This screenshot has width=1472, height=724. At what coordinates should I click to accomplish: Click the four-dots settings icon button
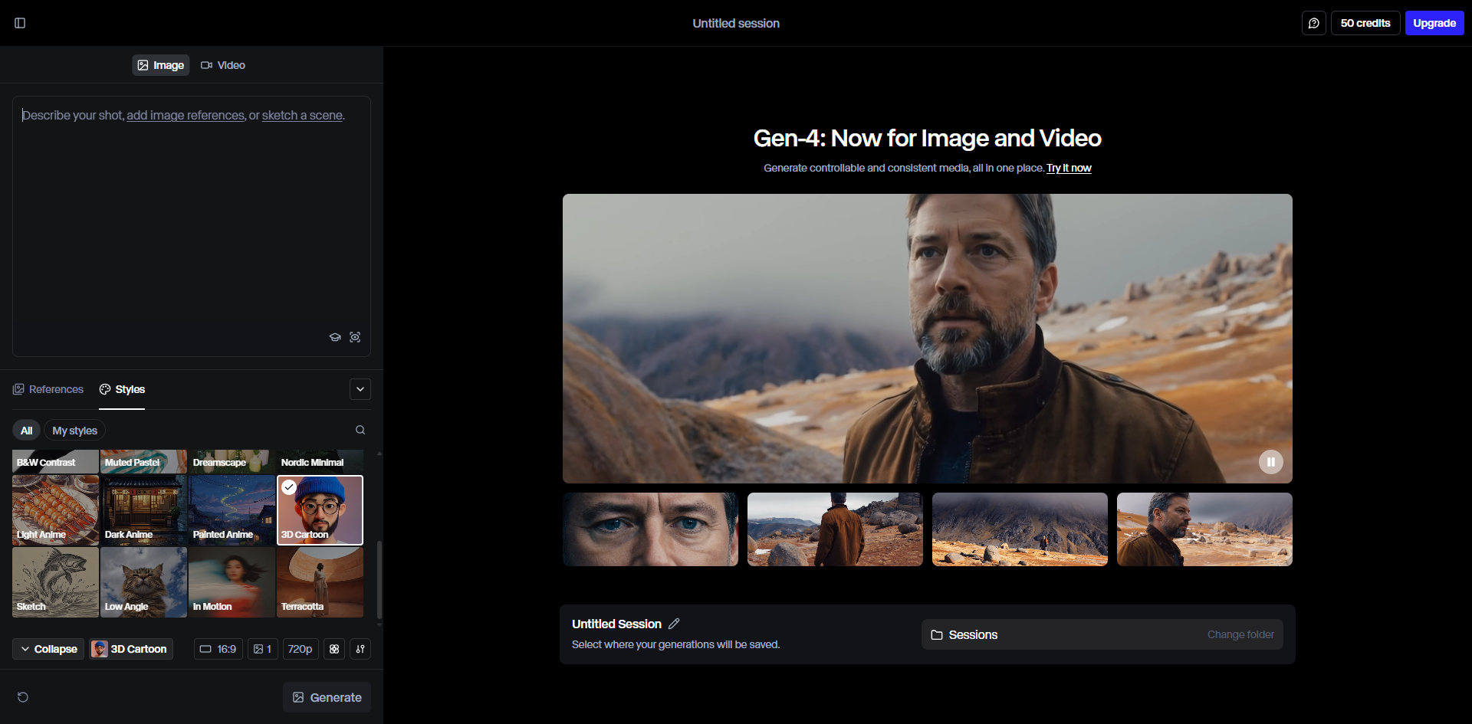(334, 649)
